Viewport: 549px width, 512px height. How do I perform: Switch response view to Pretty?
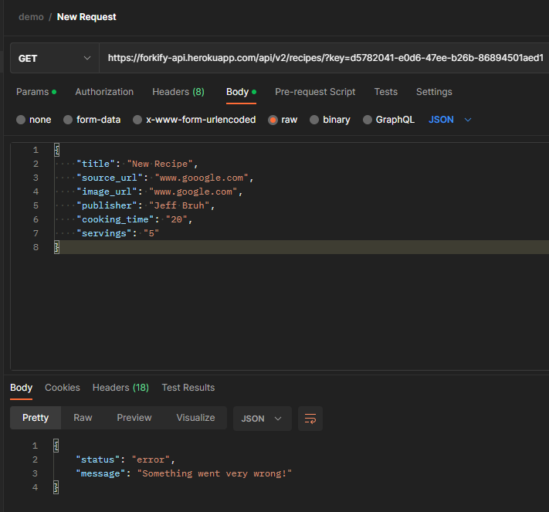click(x=36, y=418)
